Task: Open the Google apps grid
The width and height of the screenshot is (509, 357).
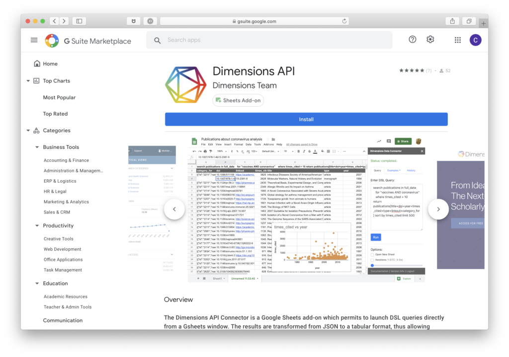Action: (x=458, y=40)
